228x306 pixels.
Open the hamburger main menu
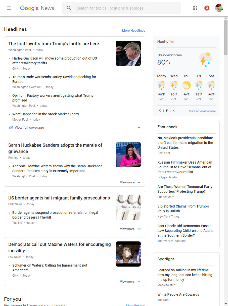9,8
